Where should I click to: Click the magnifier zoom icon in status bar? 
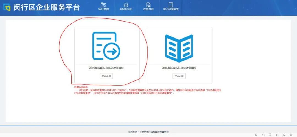[291, 135]
